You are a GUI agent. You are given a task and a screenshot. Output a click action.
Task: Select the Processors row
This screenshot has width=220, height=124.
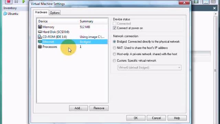pos(73,47)
